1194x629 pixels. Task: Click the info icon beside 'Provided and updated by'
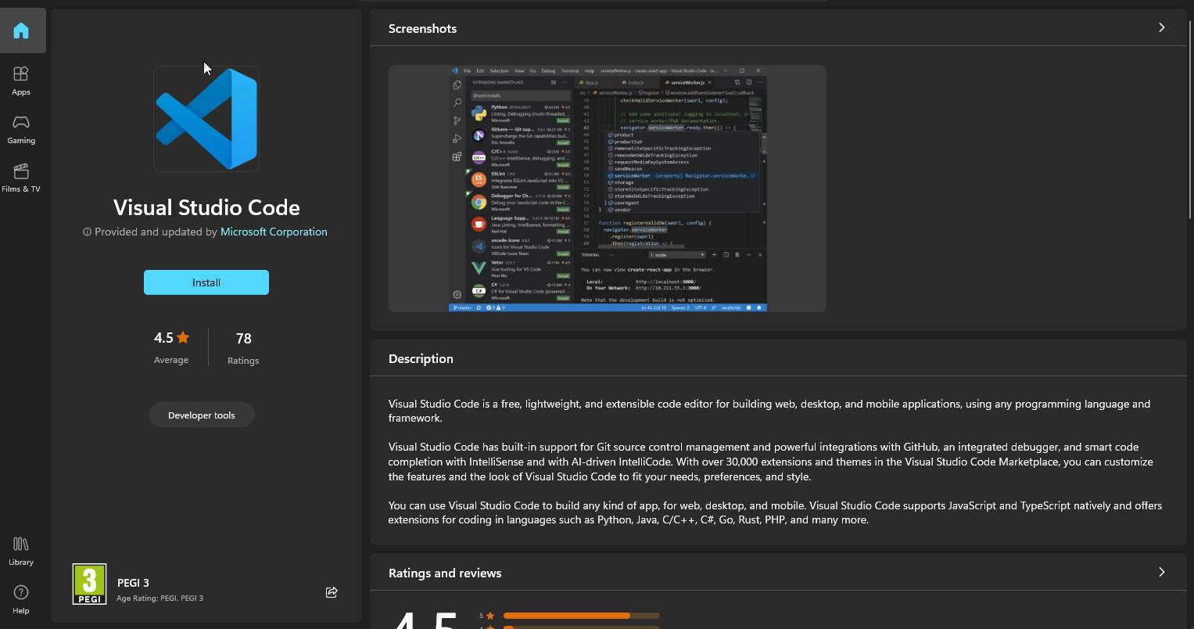tap(88, 232)
